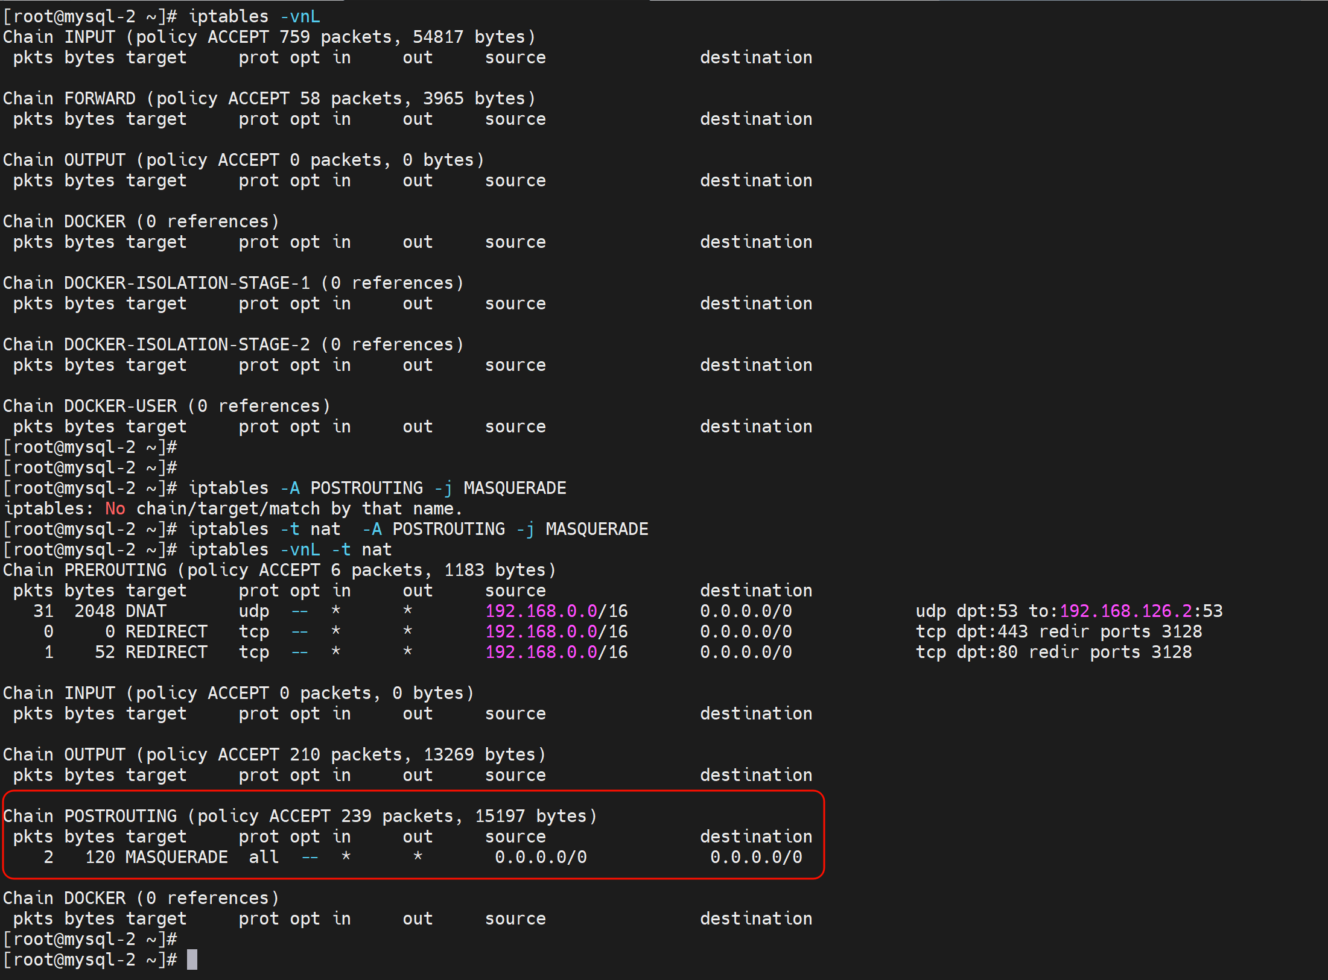Screen dimensions: 1328x980
Task: Click the terminal cursor block at the last prompt
Action: point(192,959)
